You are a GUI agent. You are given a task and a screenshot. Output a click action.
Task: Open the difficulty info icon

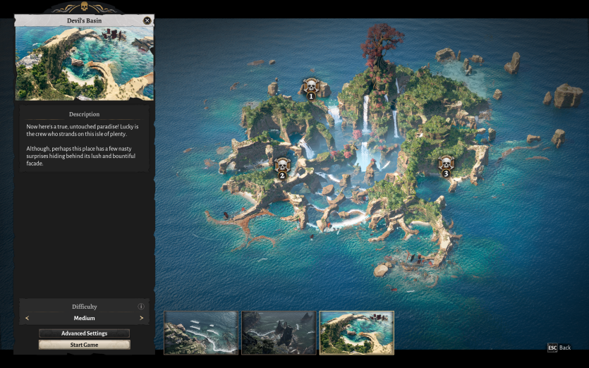pyautogui.click(x=141, y=307)
